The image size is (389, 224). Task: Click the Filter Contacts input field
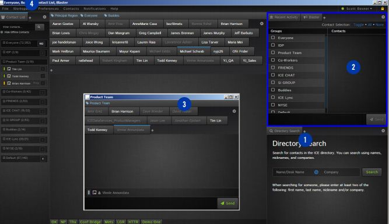pos(17,27)
